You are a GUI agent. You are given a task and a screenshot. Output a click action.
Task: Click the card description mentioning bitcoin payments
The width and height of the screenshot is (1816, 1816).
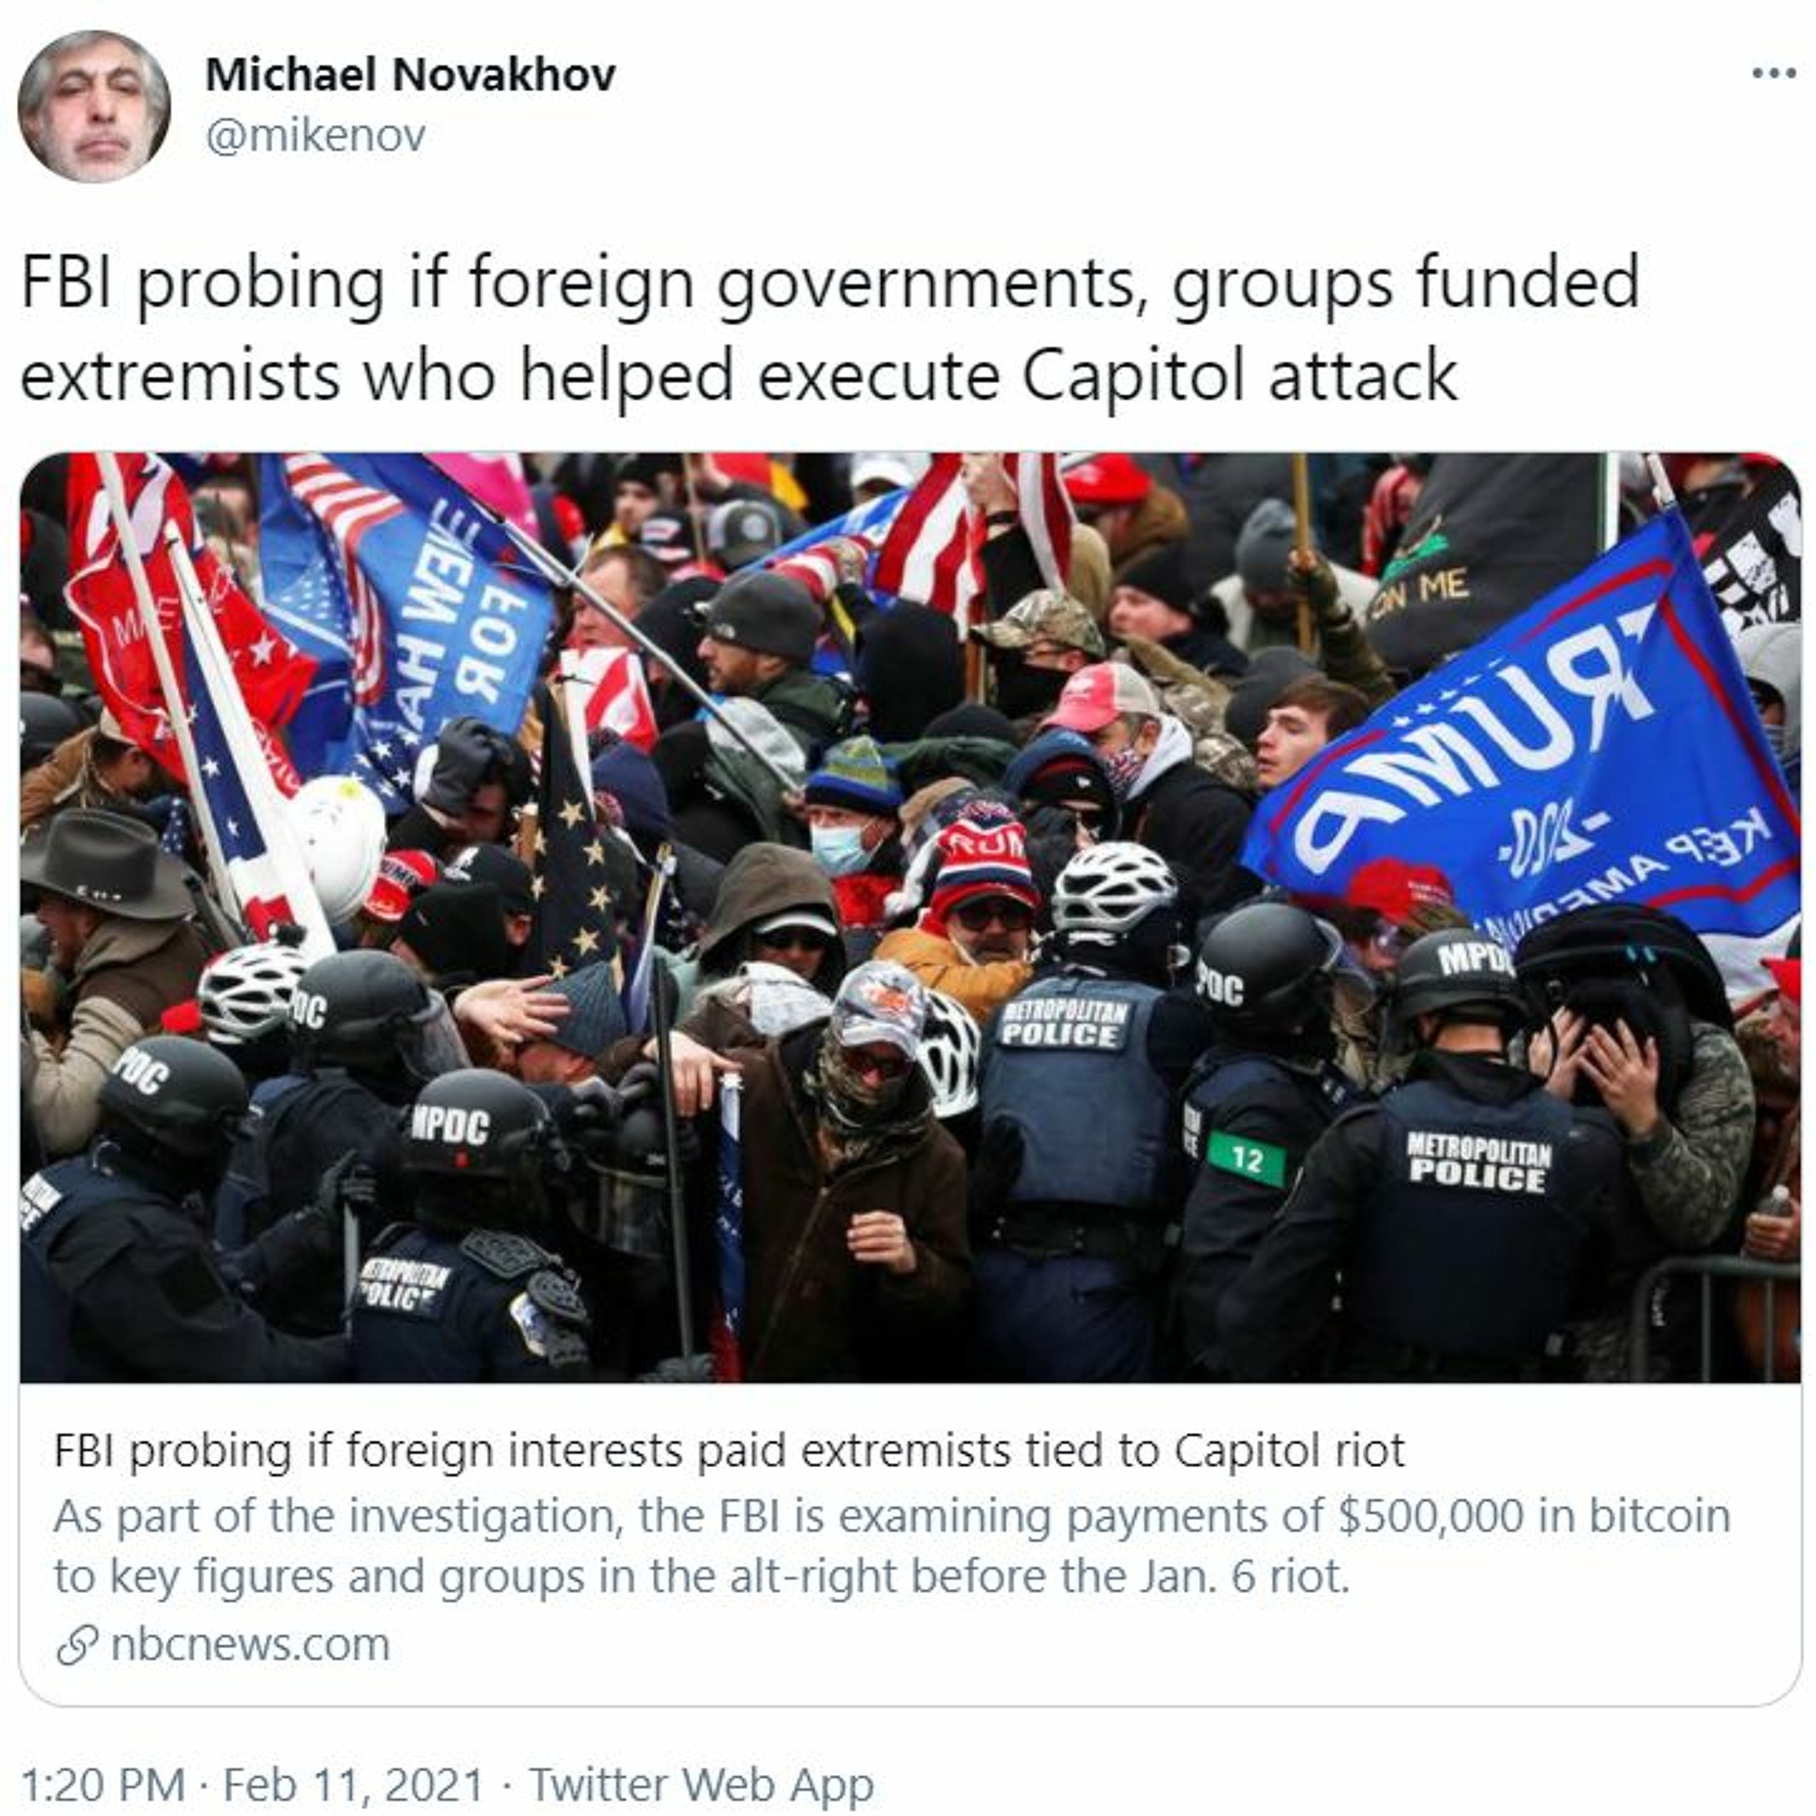[x=891, y=1546]
